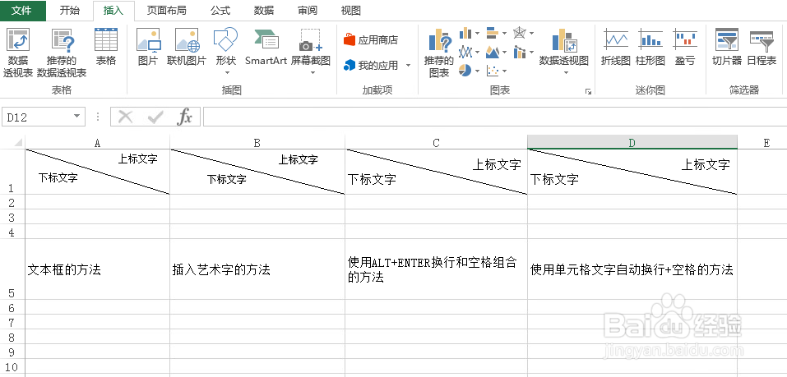Click 下标文字 text box in column A
Image resolution: width=787 pixels, height=377 pixels.
(x=58, y=177)
